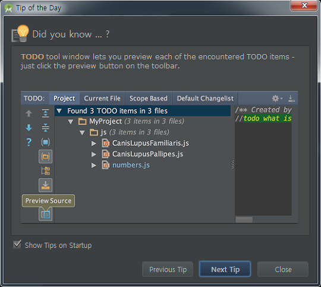Expand CanisLupusFamiliaris.js node

[x=93, y=144]
